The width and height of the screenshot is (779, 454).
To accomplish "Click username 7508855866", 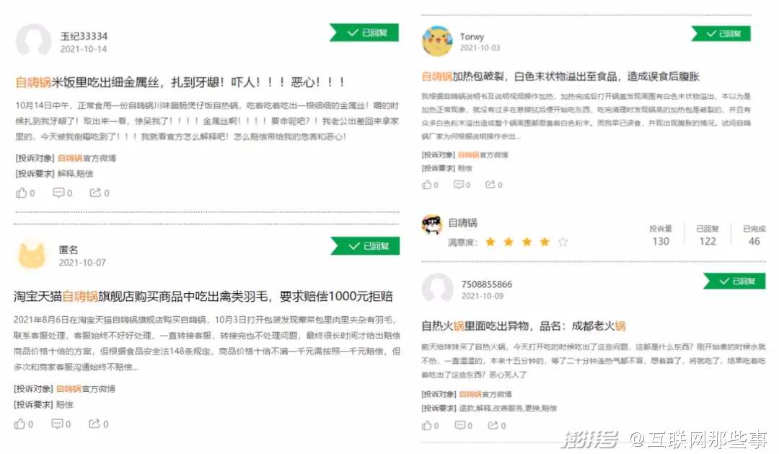I will (x=486, y=284).
